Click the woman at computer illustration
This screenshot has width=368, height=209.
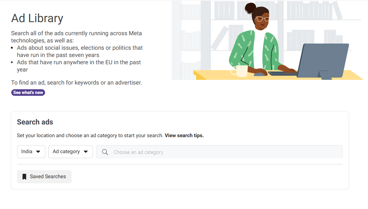point(267,40)
